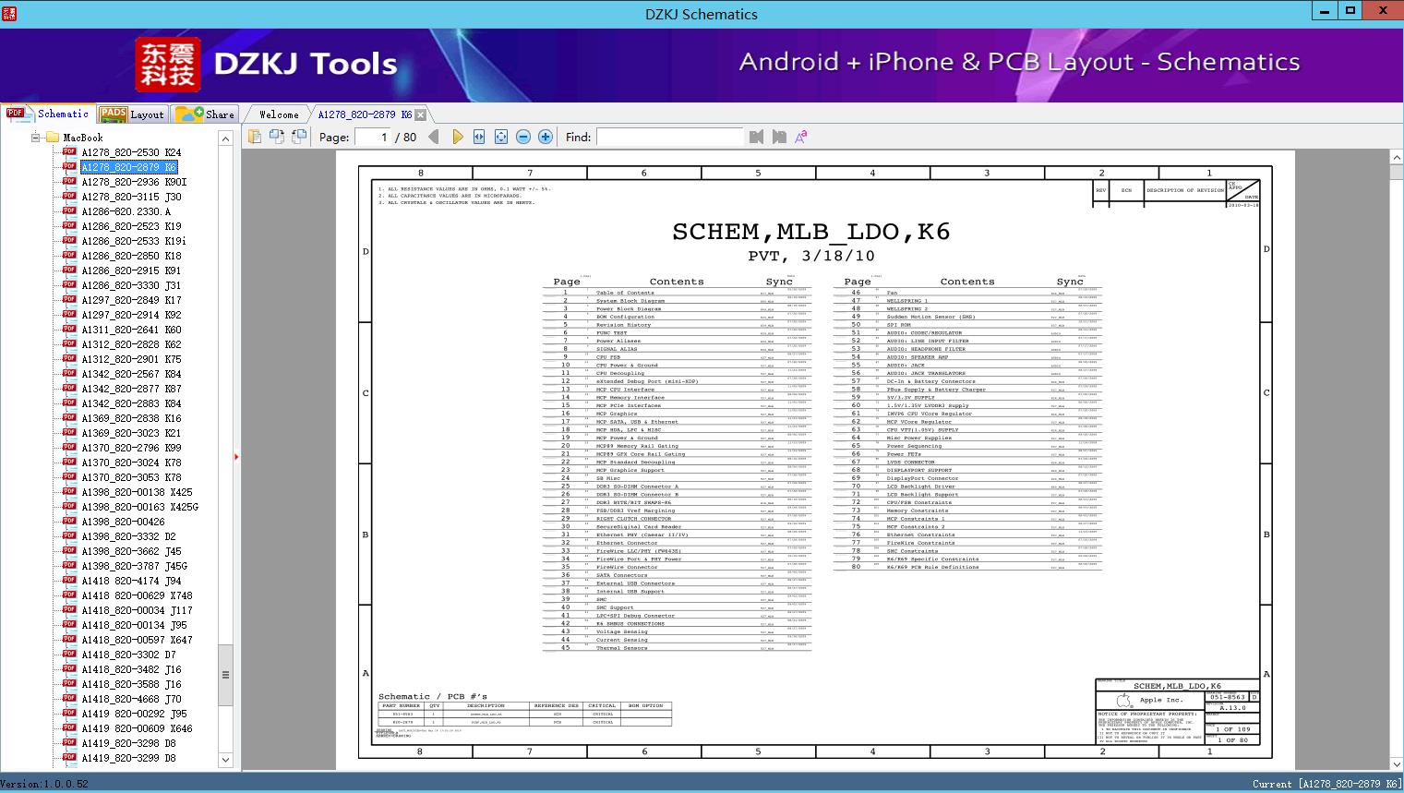
Task: Click the fit-to-width icon
Action: click(x=479, y=137)
